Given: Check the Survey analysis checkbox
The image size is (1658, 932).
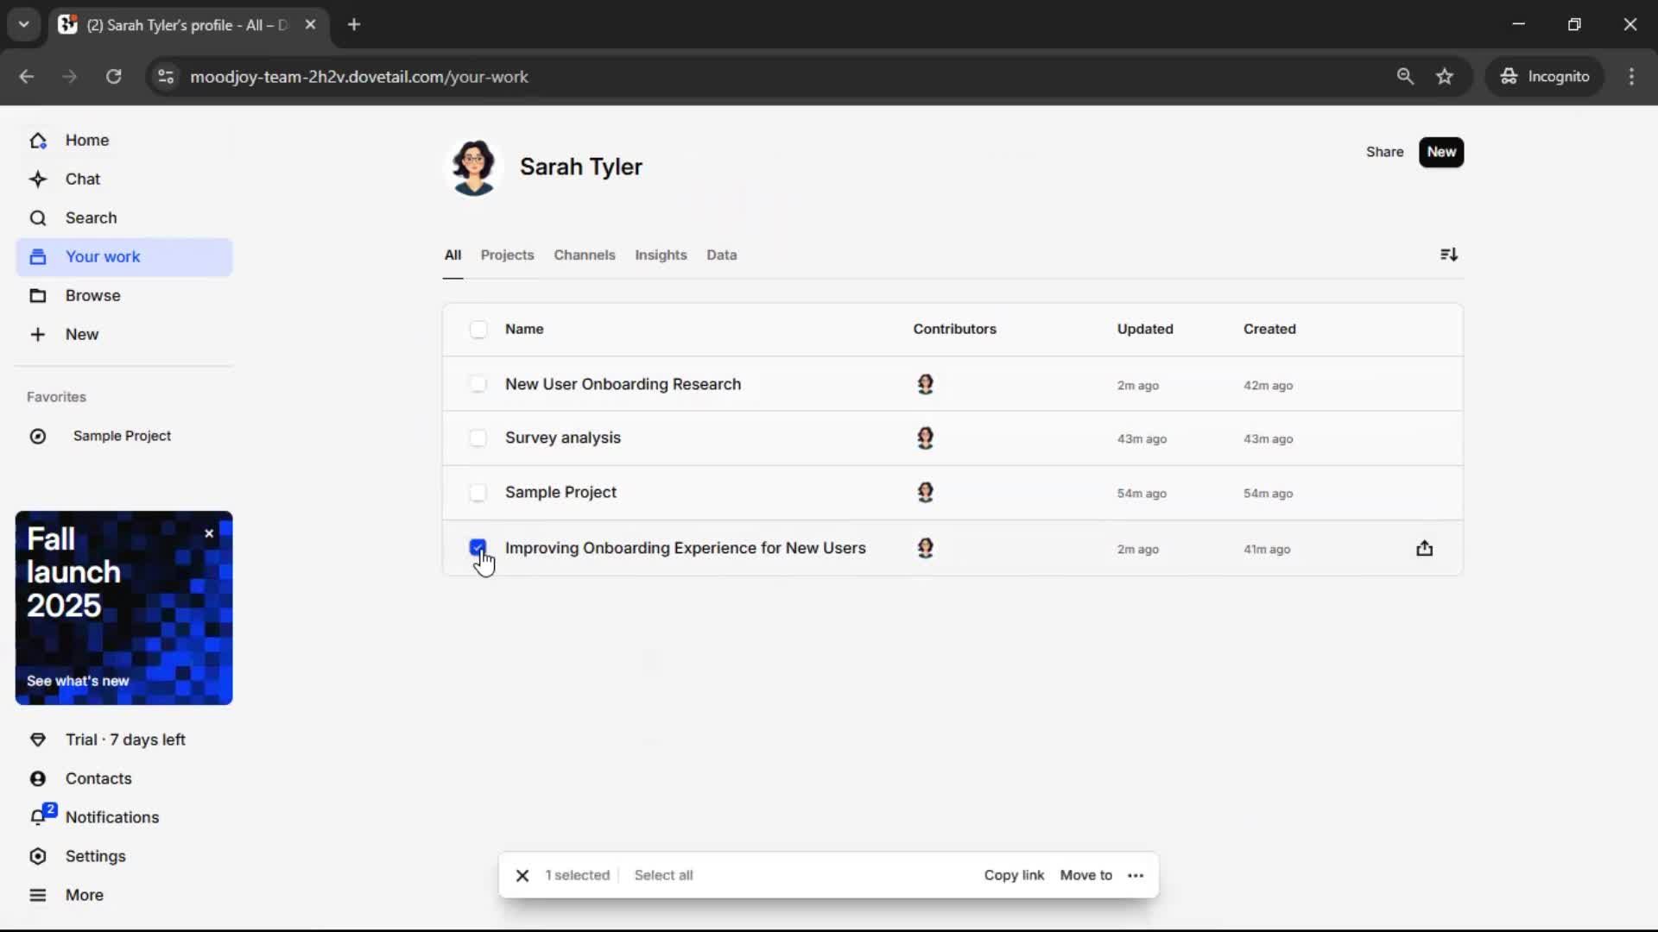Looking at the screenshot, I should (x=478, y=438).
